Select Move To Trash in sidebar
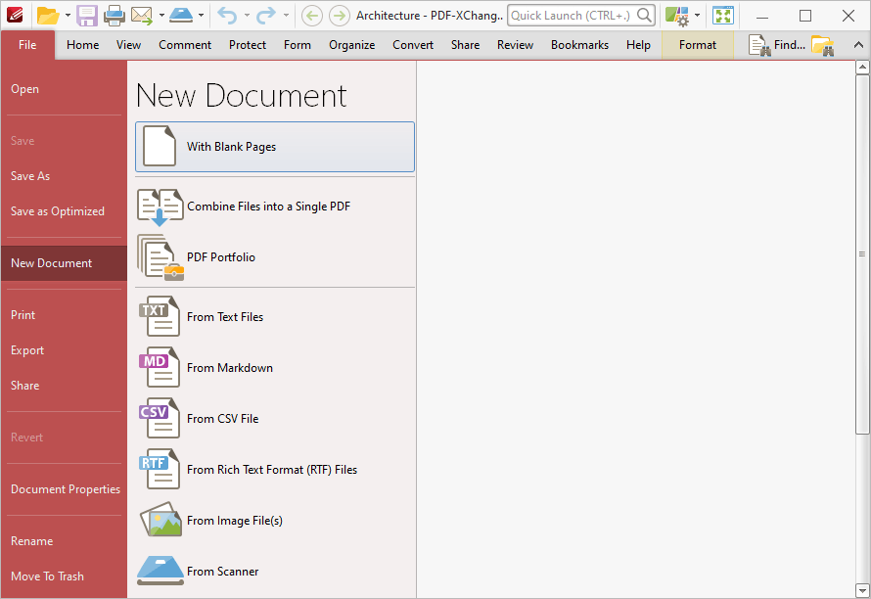 [64, 576]
